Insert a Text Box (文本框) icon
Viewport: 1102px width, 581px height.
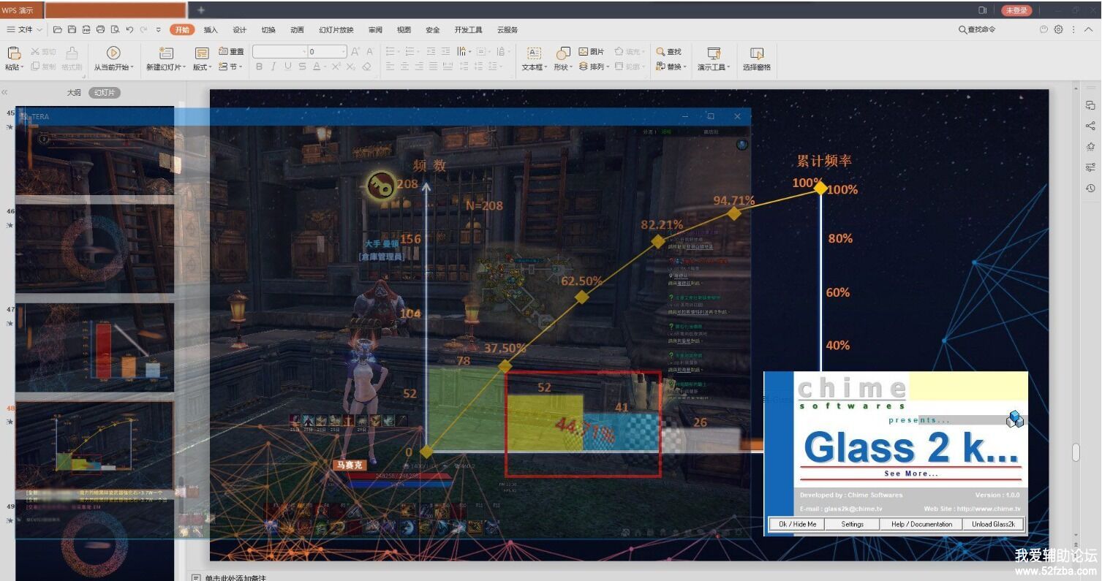(x=534, y=53)
